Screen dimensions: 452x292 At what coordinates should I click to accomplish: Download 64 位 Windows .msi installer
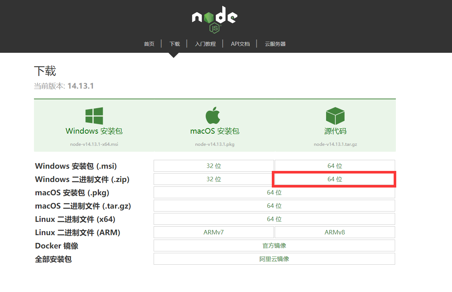(x=335, y=166)
